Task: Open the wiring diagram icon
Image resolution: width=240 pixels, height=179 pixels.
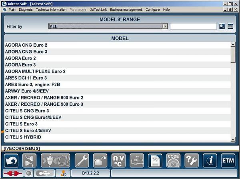Action: 137,161
